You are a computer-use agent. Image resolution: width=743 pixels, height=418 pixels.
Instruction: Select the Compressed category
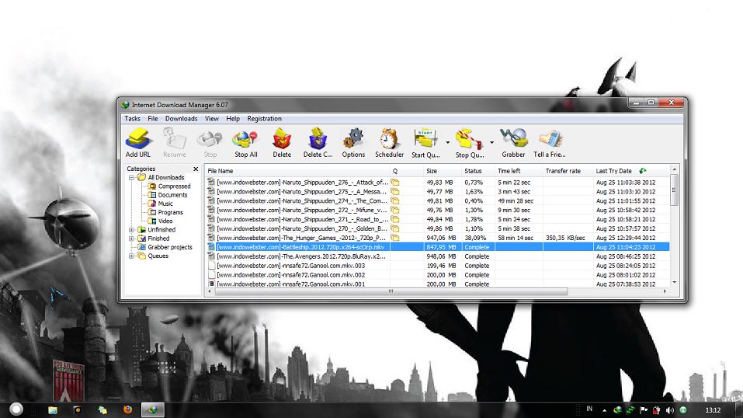click(x=174, y=186)
